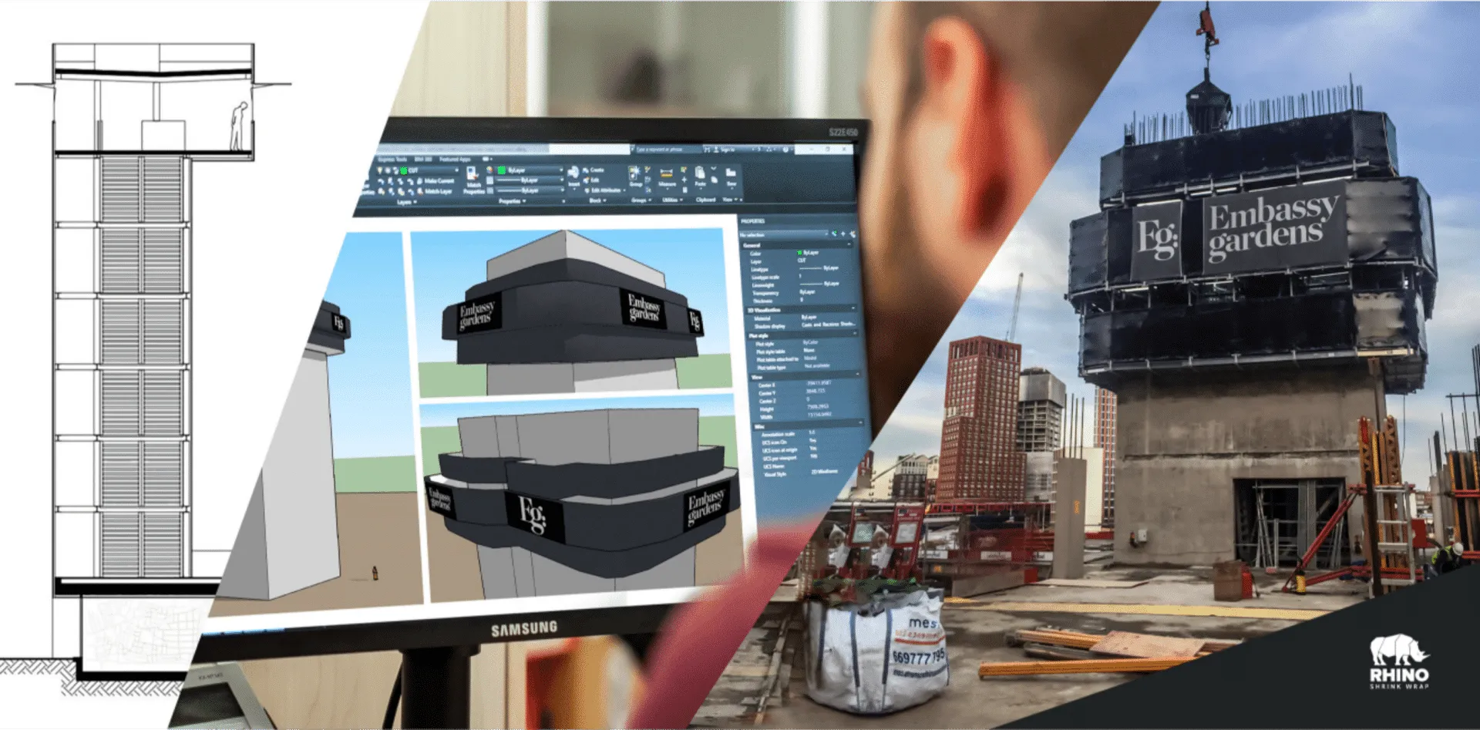Screen dimensions: 1480x730
Task: Open the CUT layer dropdown
Action: point(456,170)
